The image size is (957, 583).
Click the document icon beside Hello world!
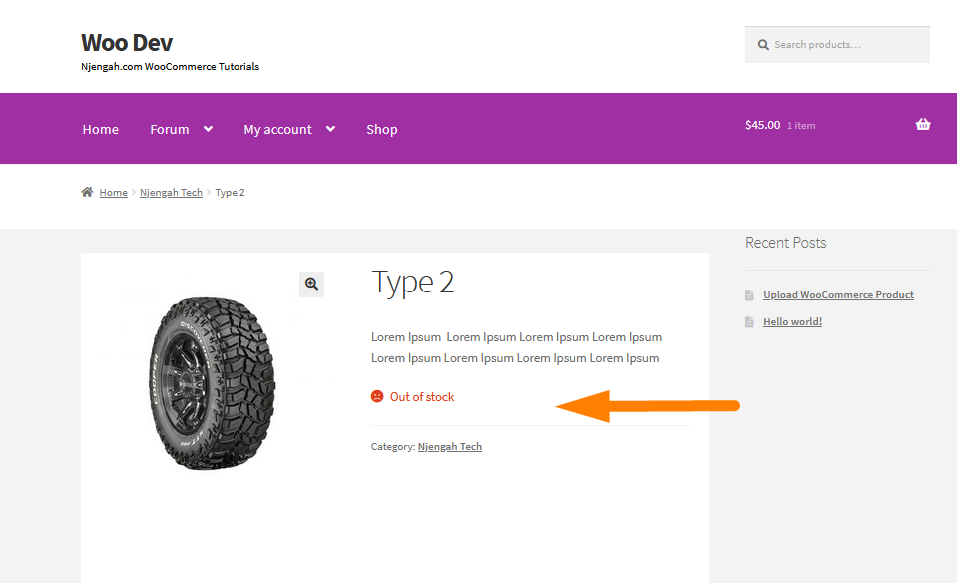[x=749, y=322]
